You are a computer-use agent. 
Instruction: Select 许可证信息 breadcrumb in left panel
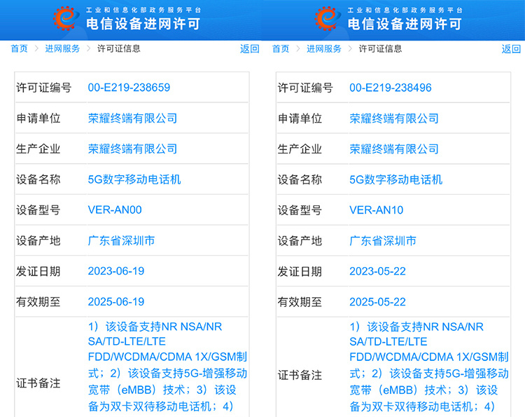pyautogui.click(x=119, y=48)
